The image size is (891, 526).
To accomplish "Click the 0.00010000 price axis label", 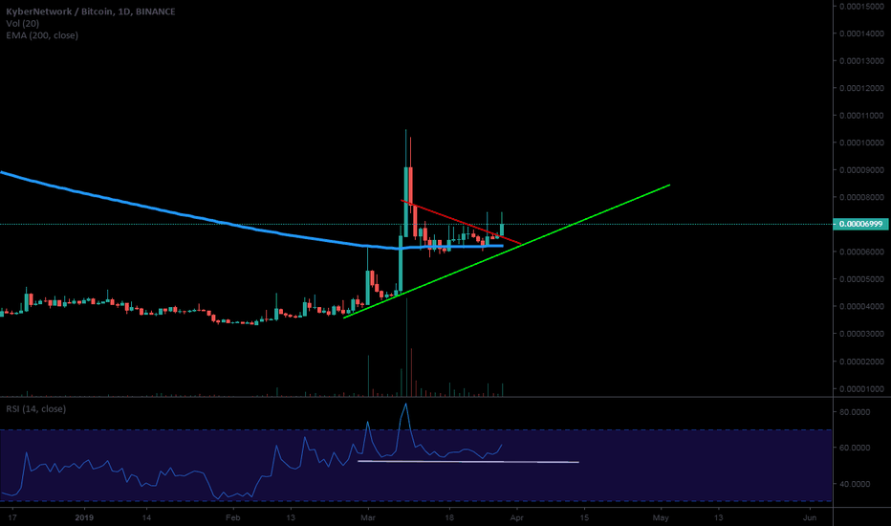I will 862,142.
